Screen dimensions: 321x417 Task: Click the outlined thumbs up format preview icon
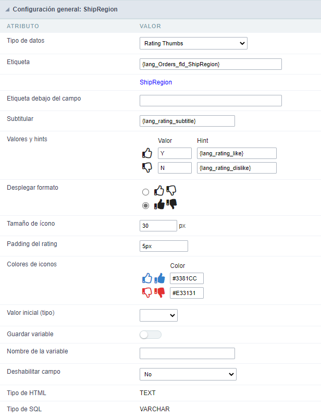tap(159, 190)
